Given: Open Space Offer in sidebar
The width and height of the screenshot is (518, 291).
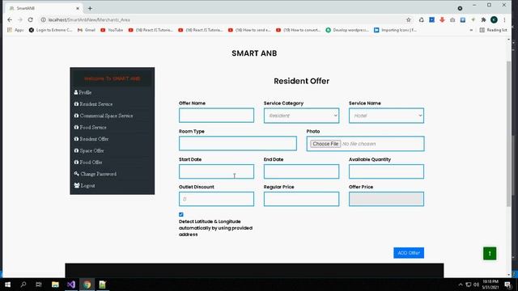Looking at the screenshot, I should [x=89, y=151].
